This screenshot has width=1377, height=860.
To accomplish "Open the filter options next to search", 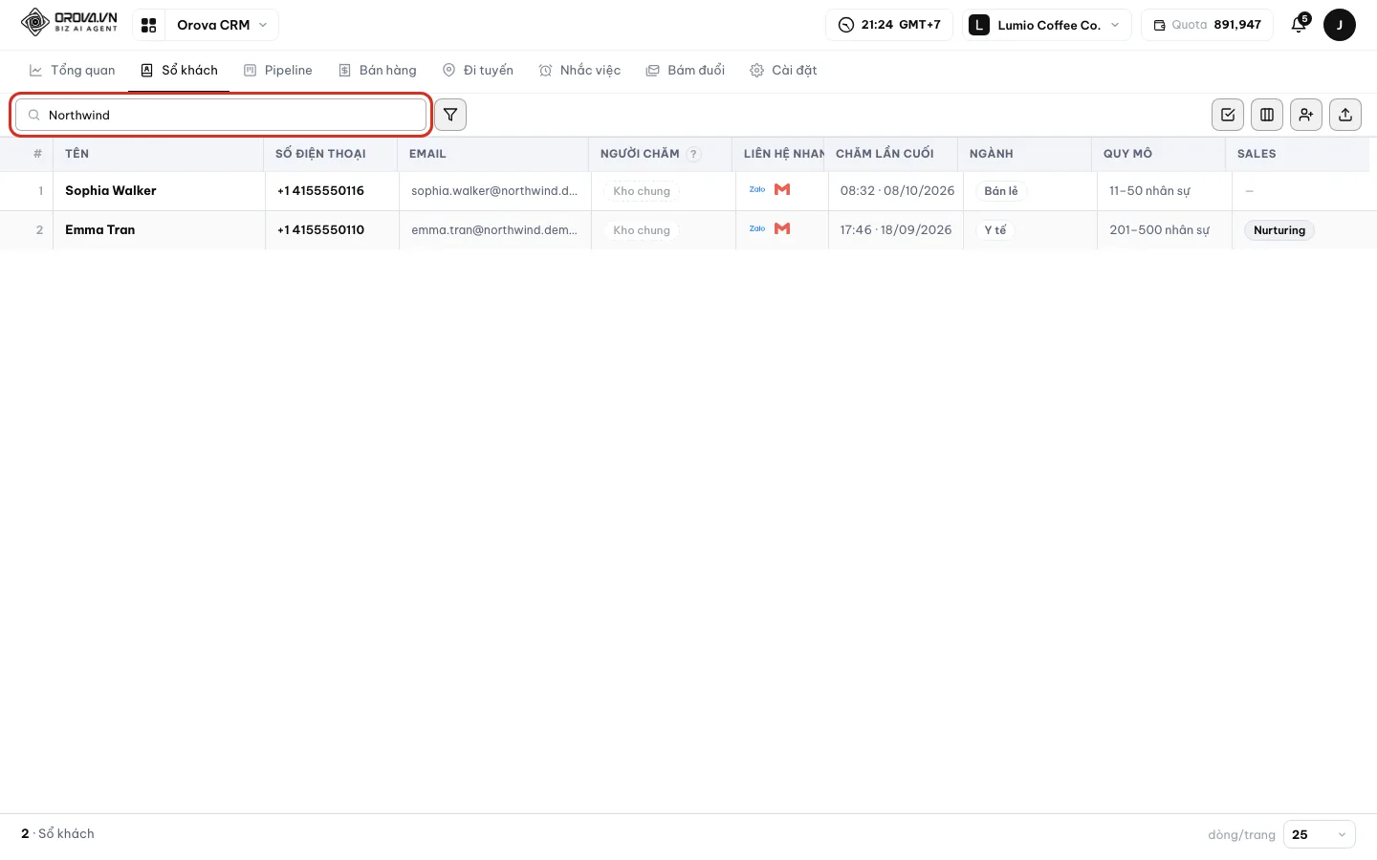I will point(450,115).
